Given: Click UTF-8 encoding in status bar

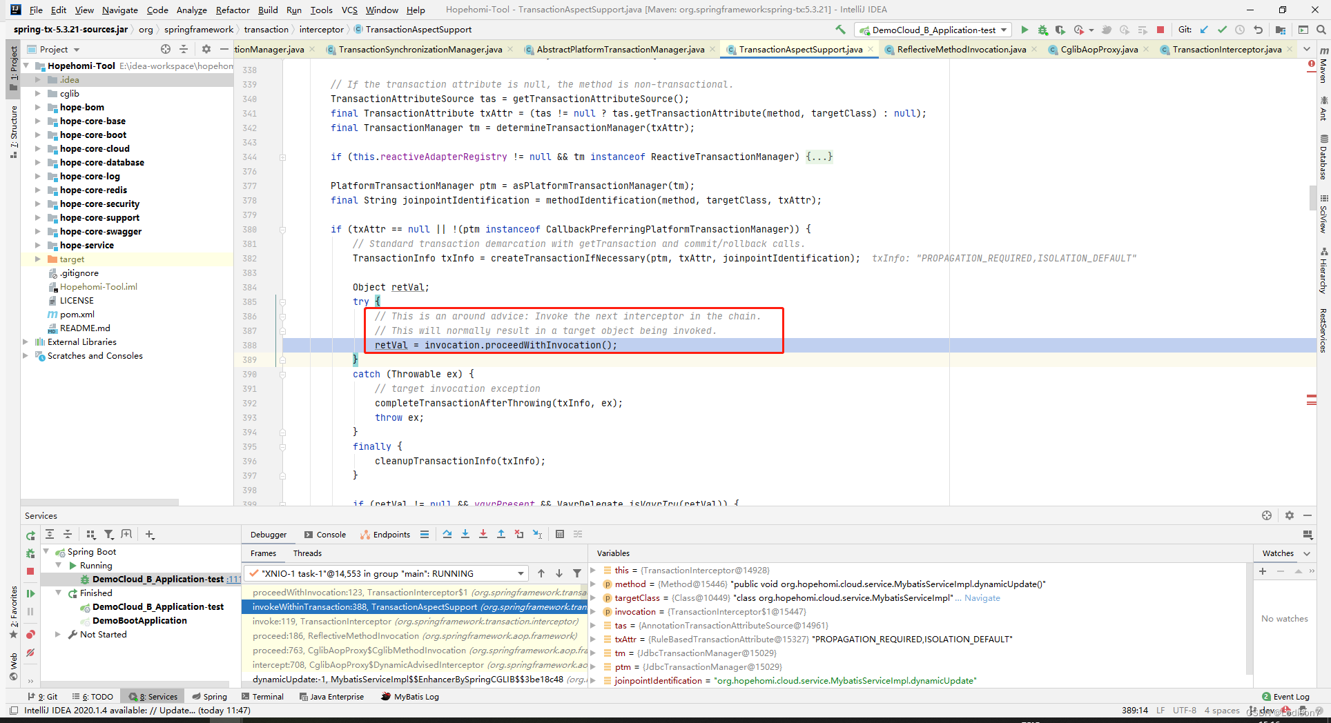Looking at the screenshot, I should click(1184, 710).
